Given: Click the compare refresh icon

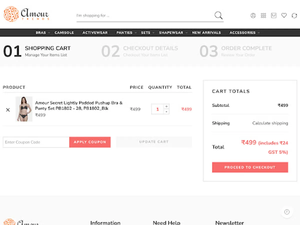Looking at the screenshot, I should click(x=294, y=15).
